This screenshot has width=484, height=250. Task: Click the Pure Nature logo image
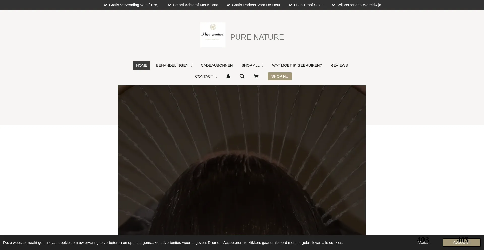[x=213, y=35]
